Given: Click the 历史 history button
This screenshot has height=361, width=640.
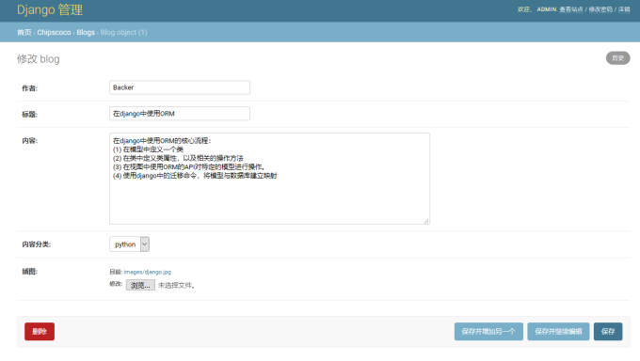Looking at the screenshot, I should (x=617, y=58).
